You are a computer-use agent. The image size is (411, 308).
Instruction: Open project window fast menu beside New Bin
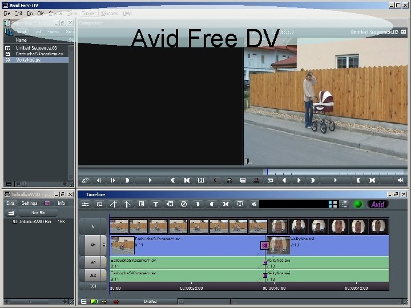point(11,213)
